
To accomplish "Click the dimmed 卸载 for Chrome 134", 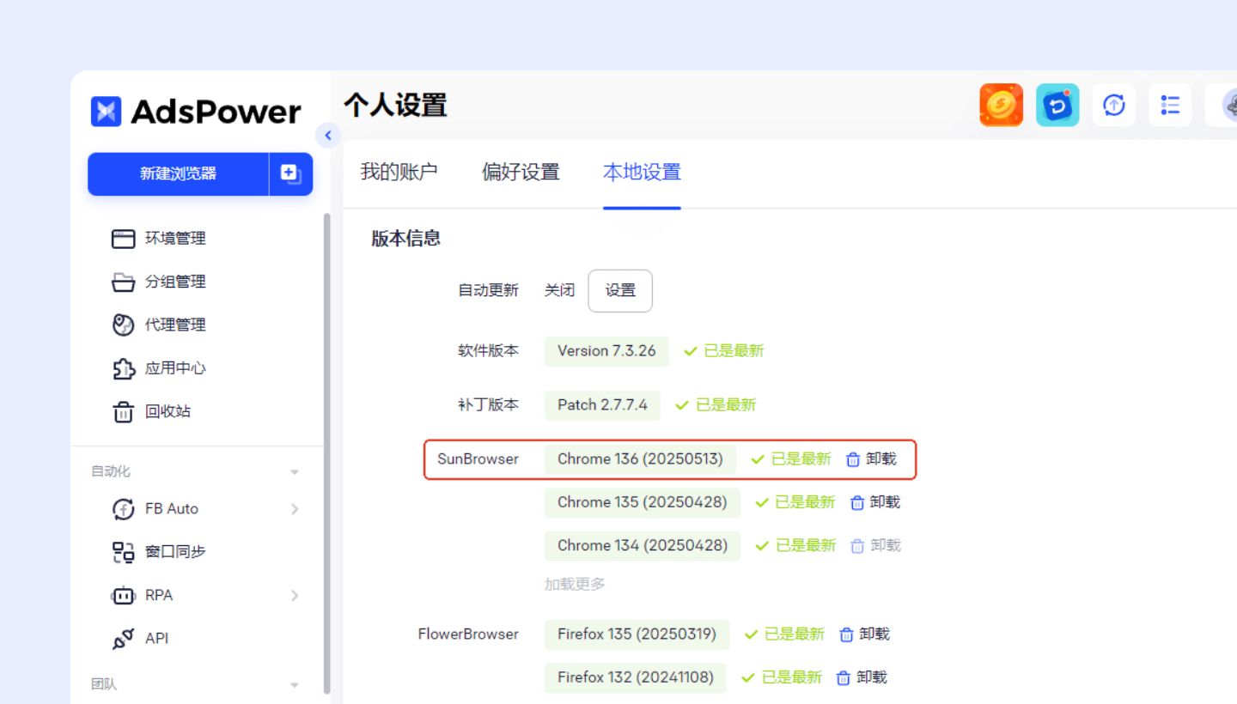I will tap(886, 545).
